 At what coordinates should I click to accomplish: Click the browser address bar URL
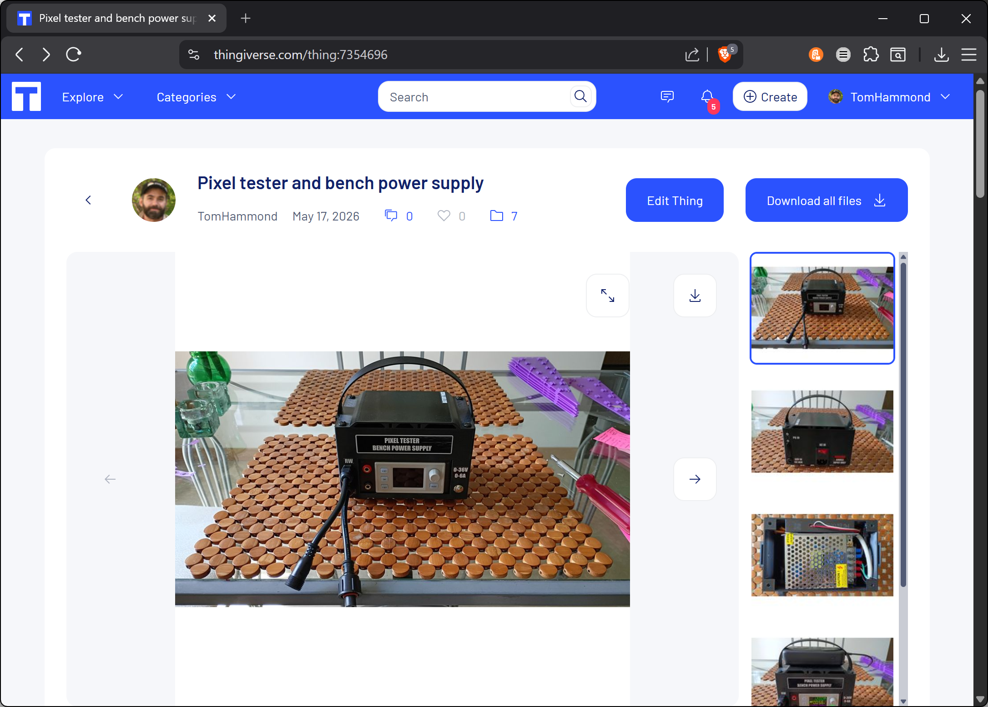pos(301,55)
